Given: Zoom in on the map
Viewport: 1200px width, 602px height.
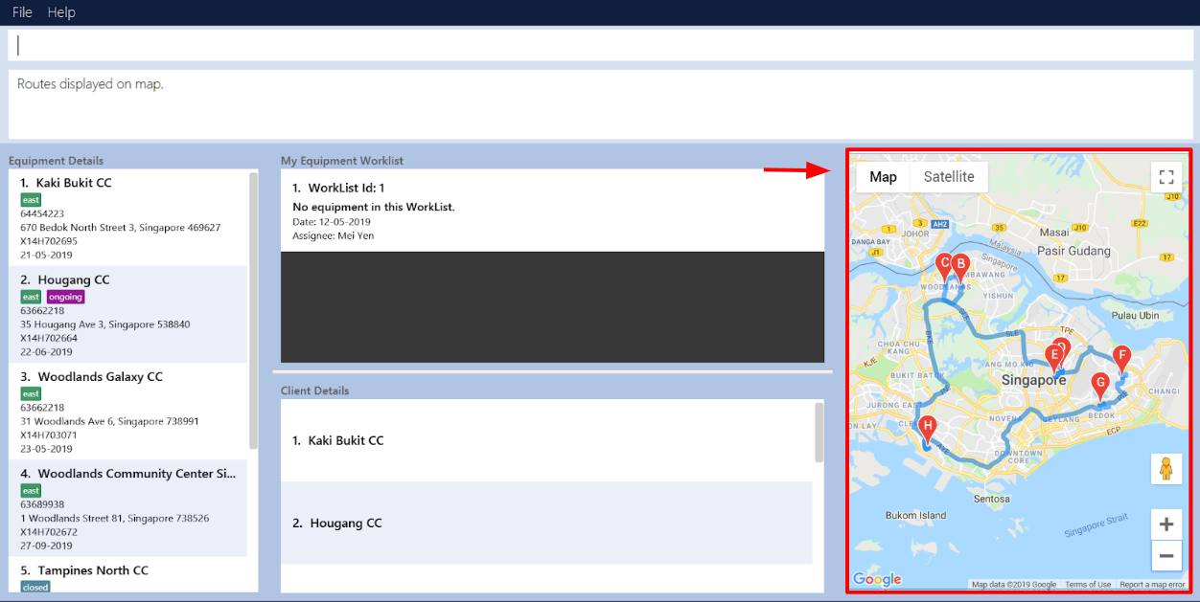Looking at the screenshot, I should pyautogui.click(x=1166, y=524).
